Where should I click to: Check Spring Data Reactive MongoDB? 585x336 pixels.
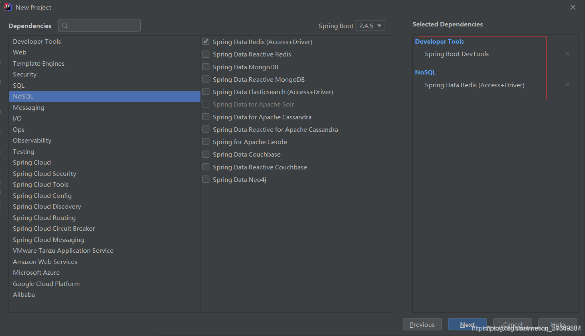[x=206, y=79]
